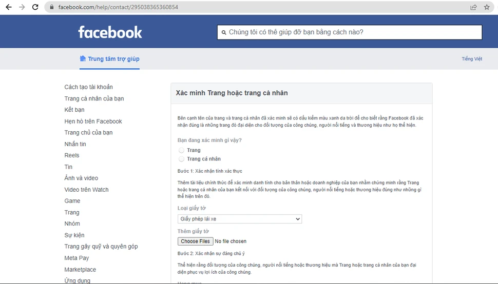This screenshot has width=498, height=284.
Task: Click the house icon next to Trung tâm trợ giúp
Action: pyautogui.click(x=83, y=58)
